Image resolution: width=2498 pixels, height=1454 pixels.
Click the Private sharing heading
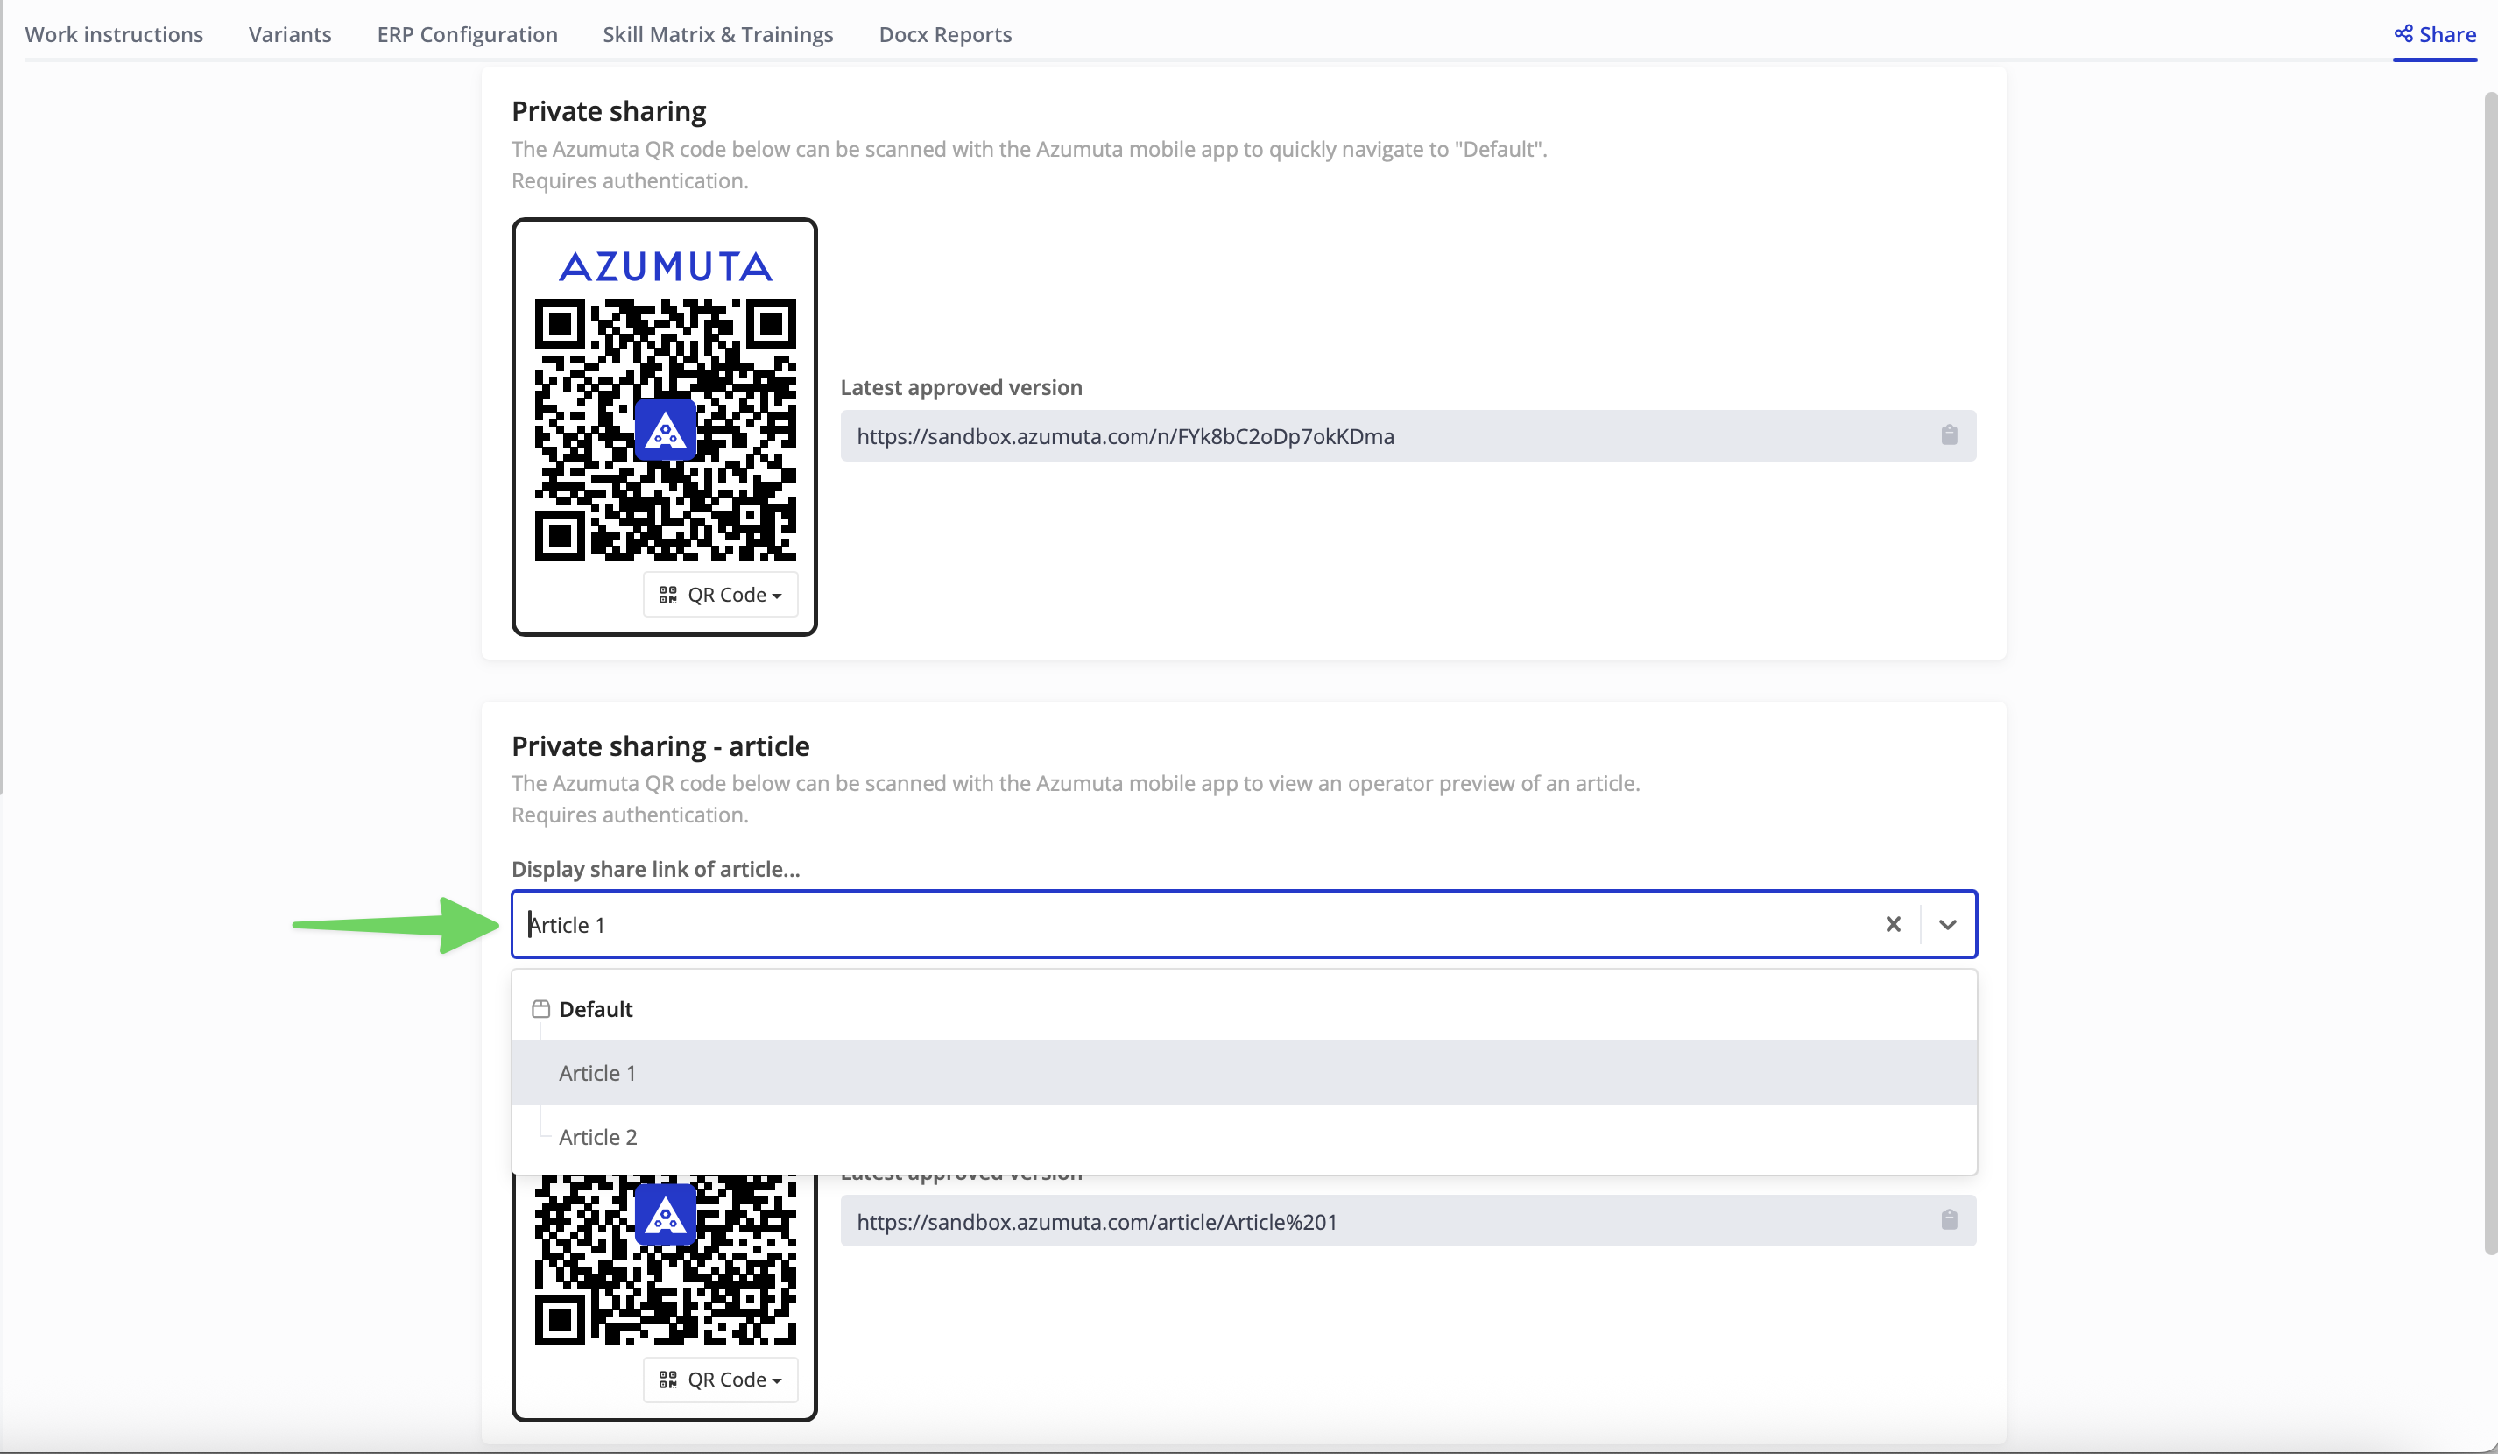point(609,111)
